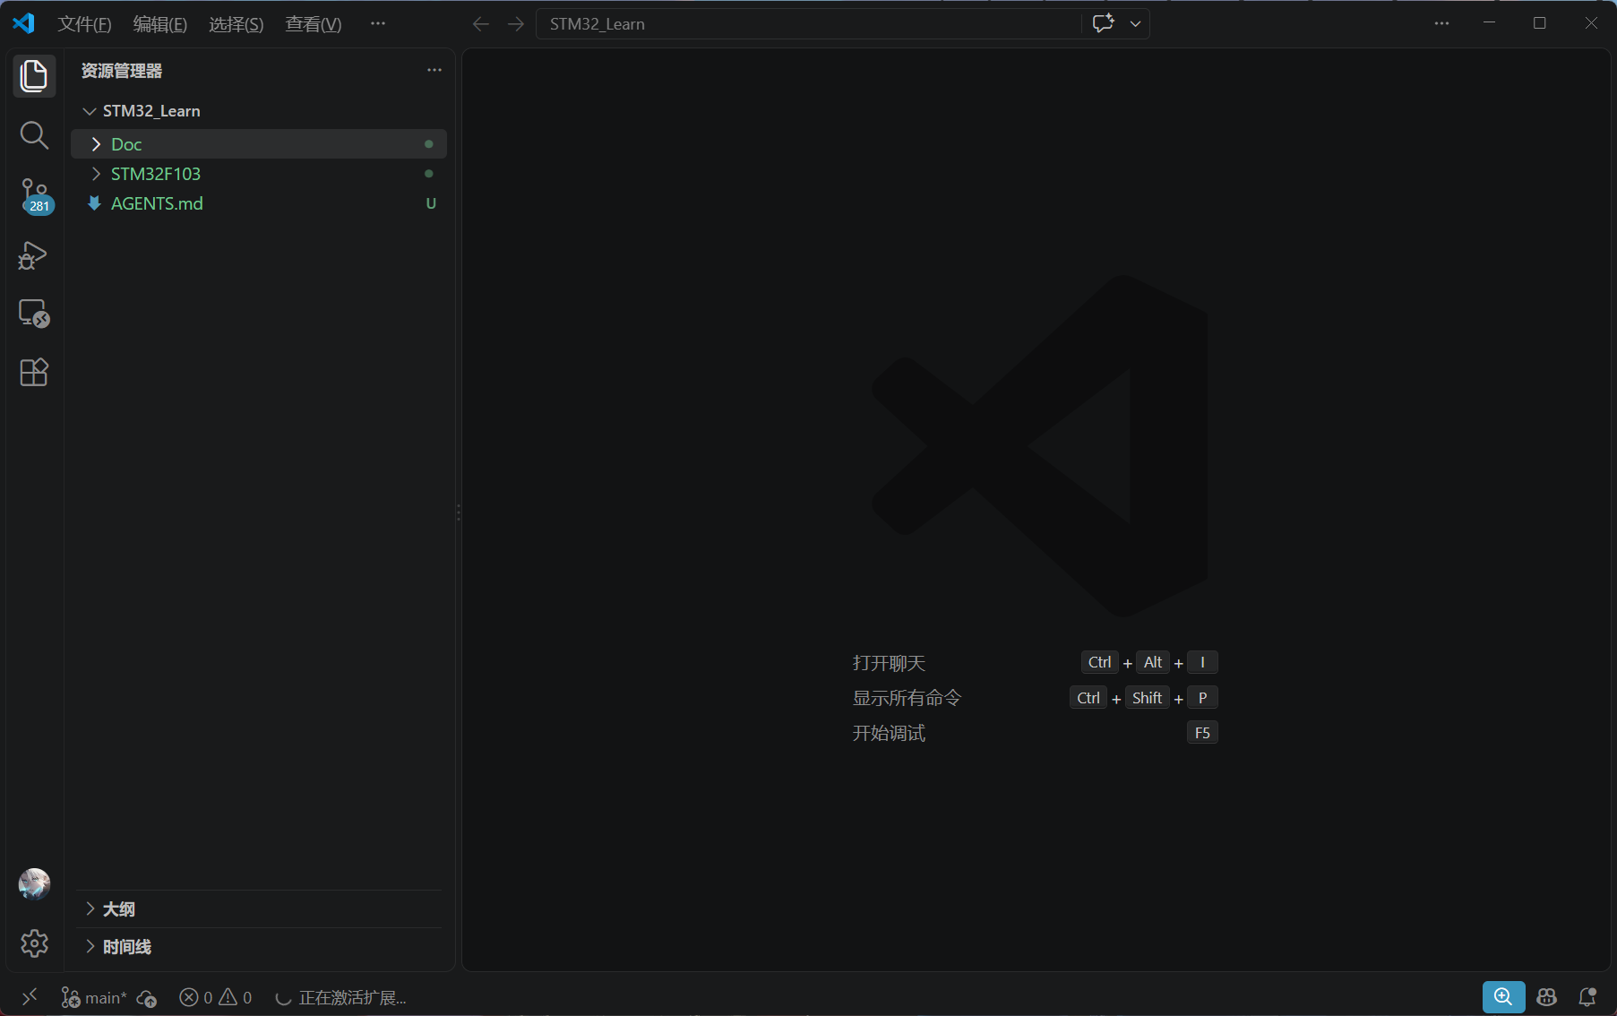
Task: Click the VS Code logo in title bar
Action: click(x=23, y=23)
